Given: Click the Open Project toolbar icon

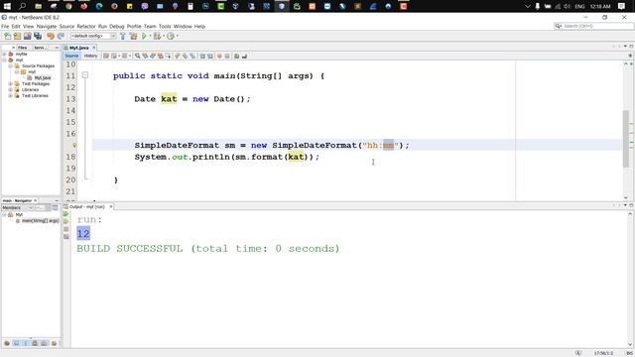Looking at the screenshot, I should (28, 36).
